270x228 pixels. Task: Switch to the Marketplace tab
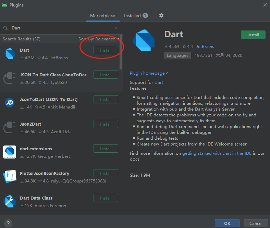point(103,16)
